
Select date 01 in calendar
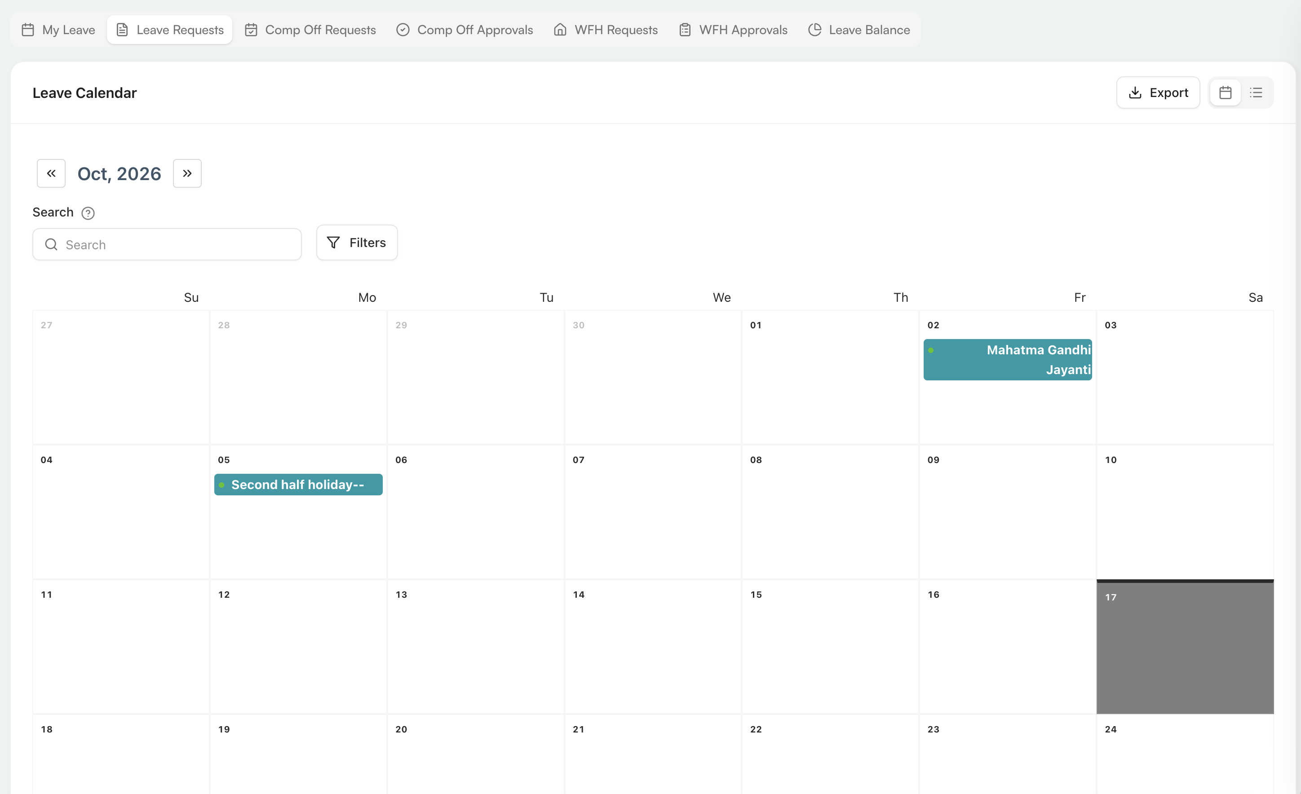(x=830, y=378)
